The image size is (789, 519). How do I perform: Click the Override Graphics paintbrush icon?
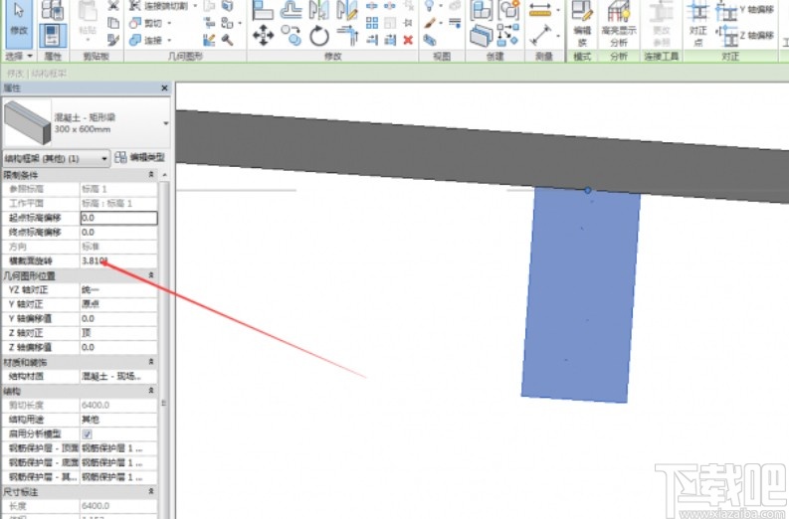[x=429, y=23]
